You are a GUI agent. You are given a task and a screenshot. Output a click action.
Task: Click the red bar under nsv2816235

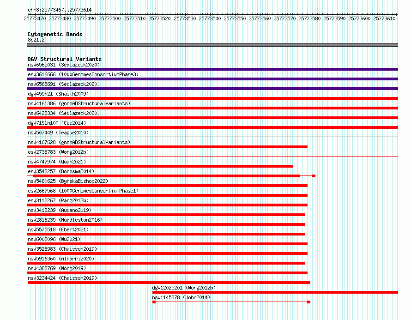pyautogui.click(x=166, y=224)
